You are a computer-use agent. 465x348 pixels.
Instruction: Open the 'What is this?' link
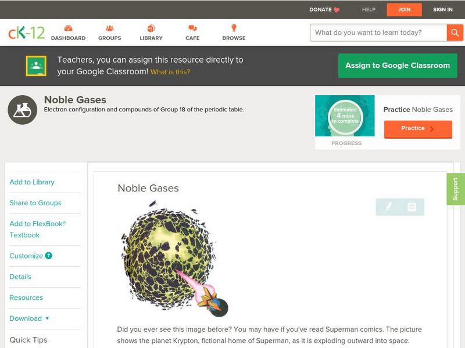pyautogui.click(x=170, y=72)
